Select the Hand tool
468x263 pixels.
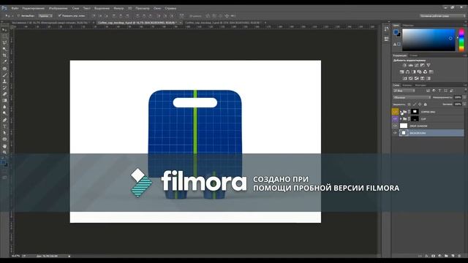pyautogui.click(x=4, y=146)
